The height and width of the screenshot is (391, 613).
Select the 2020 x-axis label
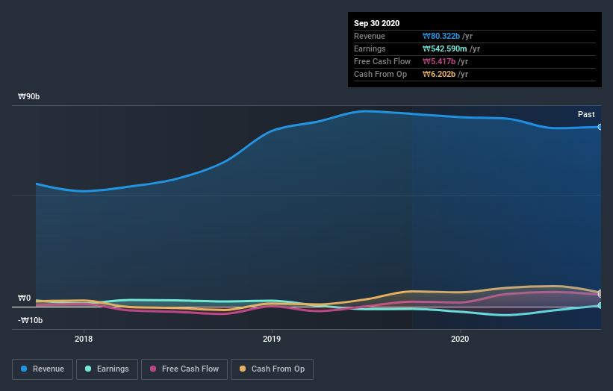460,339
